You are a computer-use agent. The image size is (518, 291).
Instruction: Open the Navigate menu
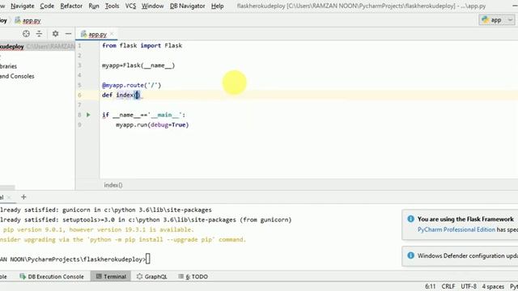click(x=23, y=6)
